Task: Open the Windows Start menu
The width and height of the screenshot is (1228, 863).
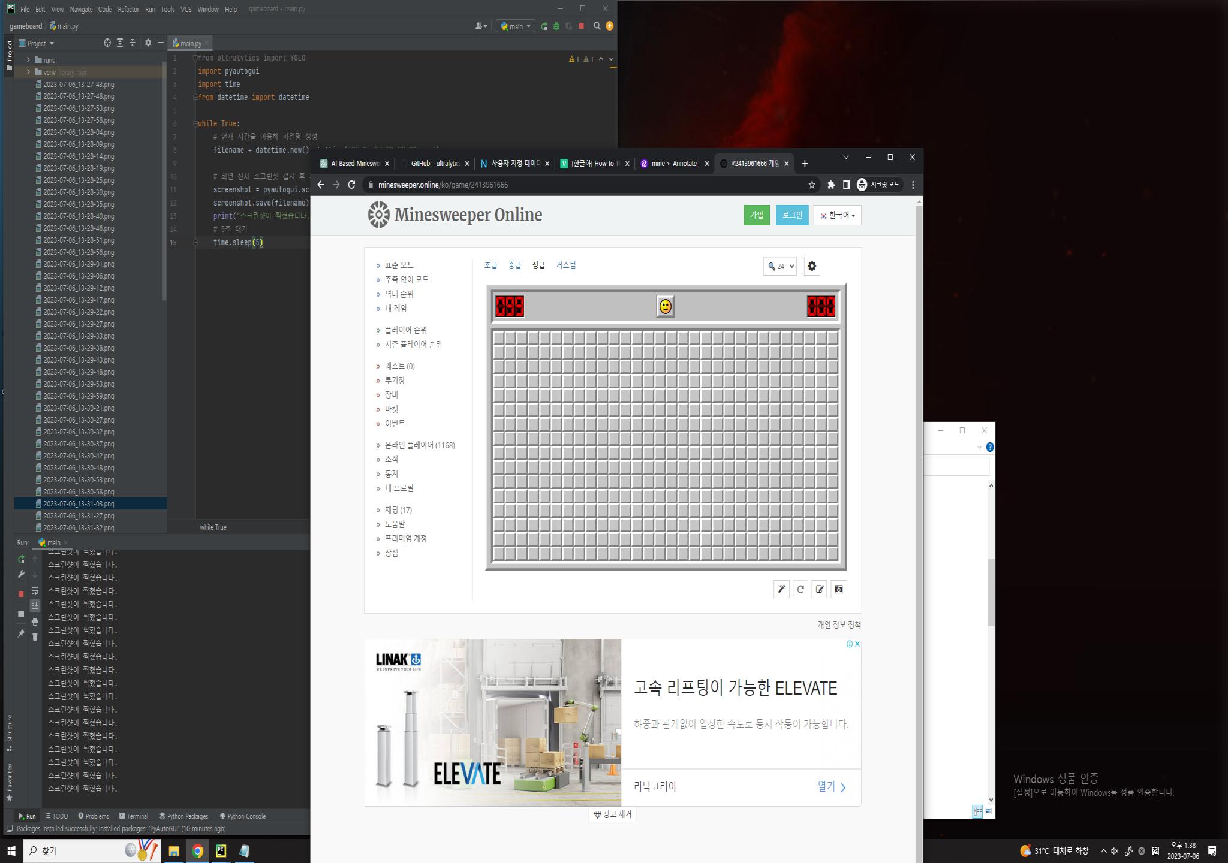Action: pos(11,851)
